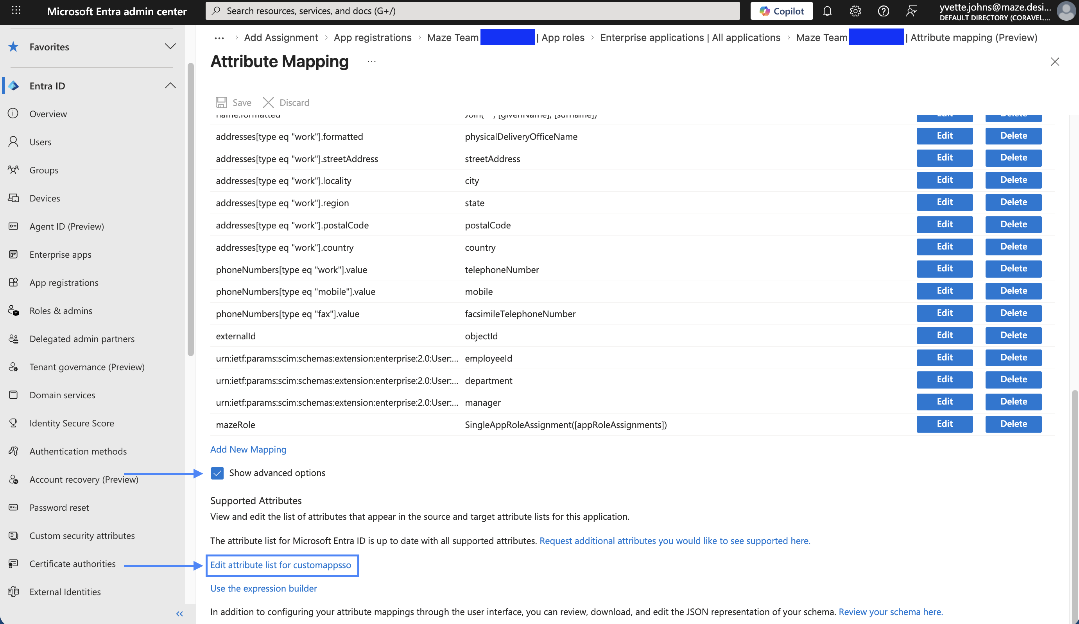Click the Authentication methods icon

pos(13,451)
